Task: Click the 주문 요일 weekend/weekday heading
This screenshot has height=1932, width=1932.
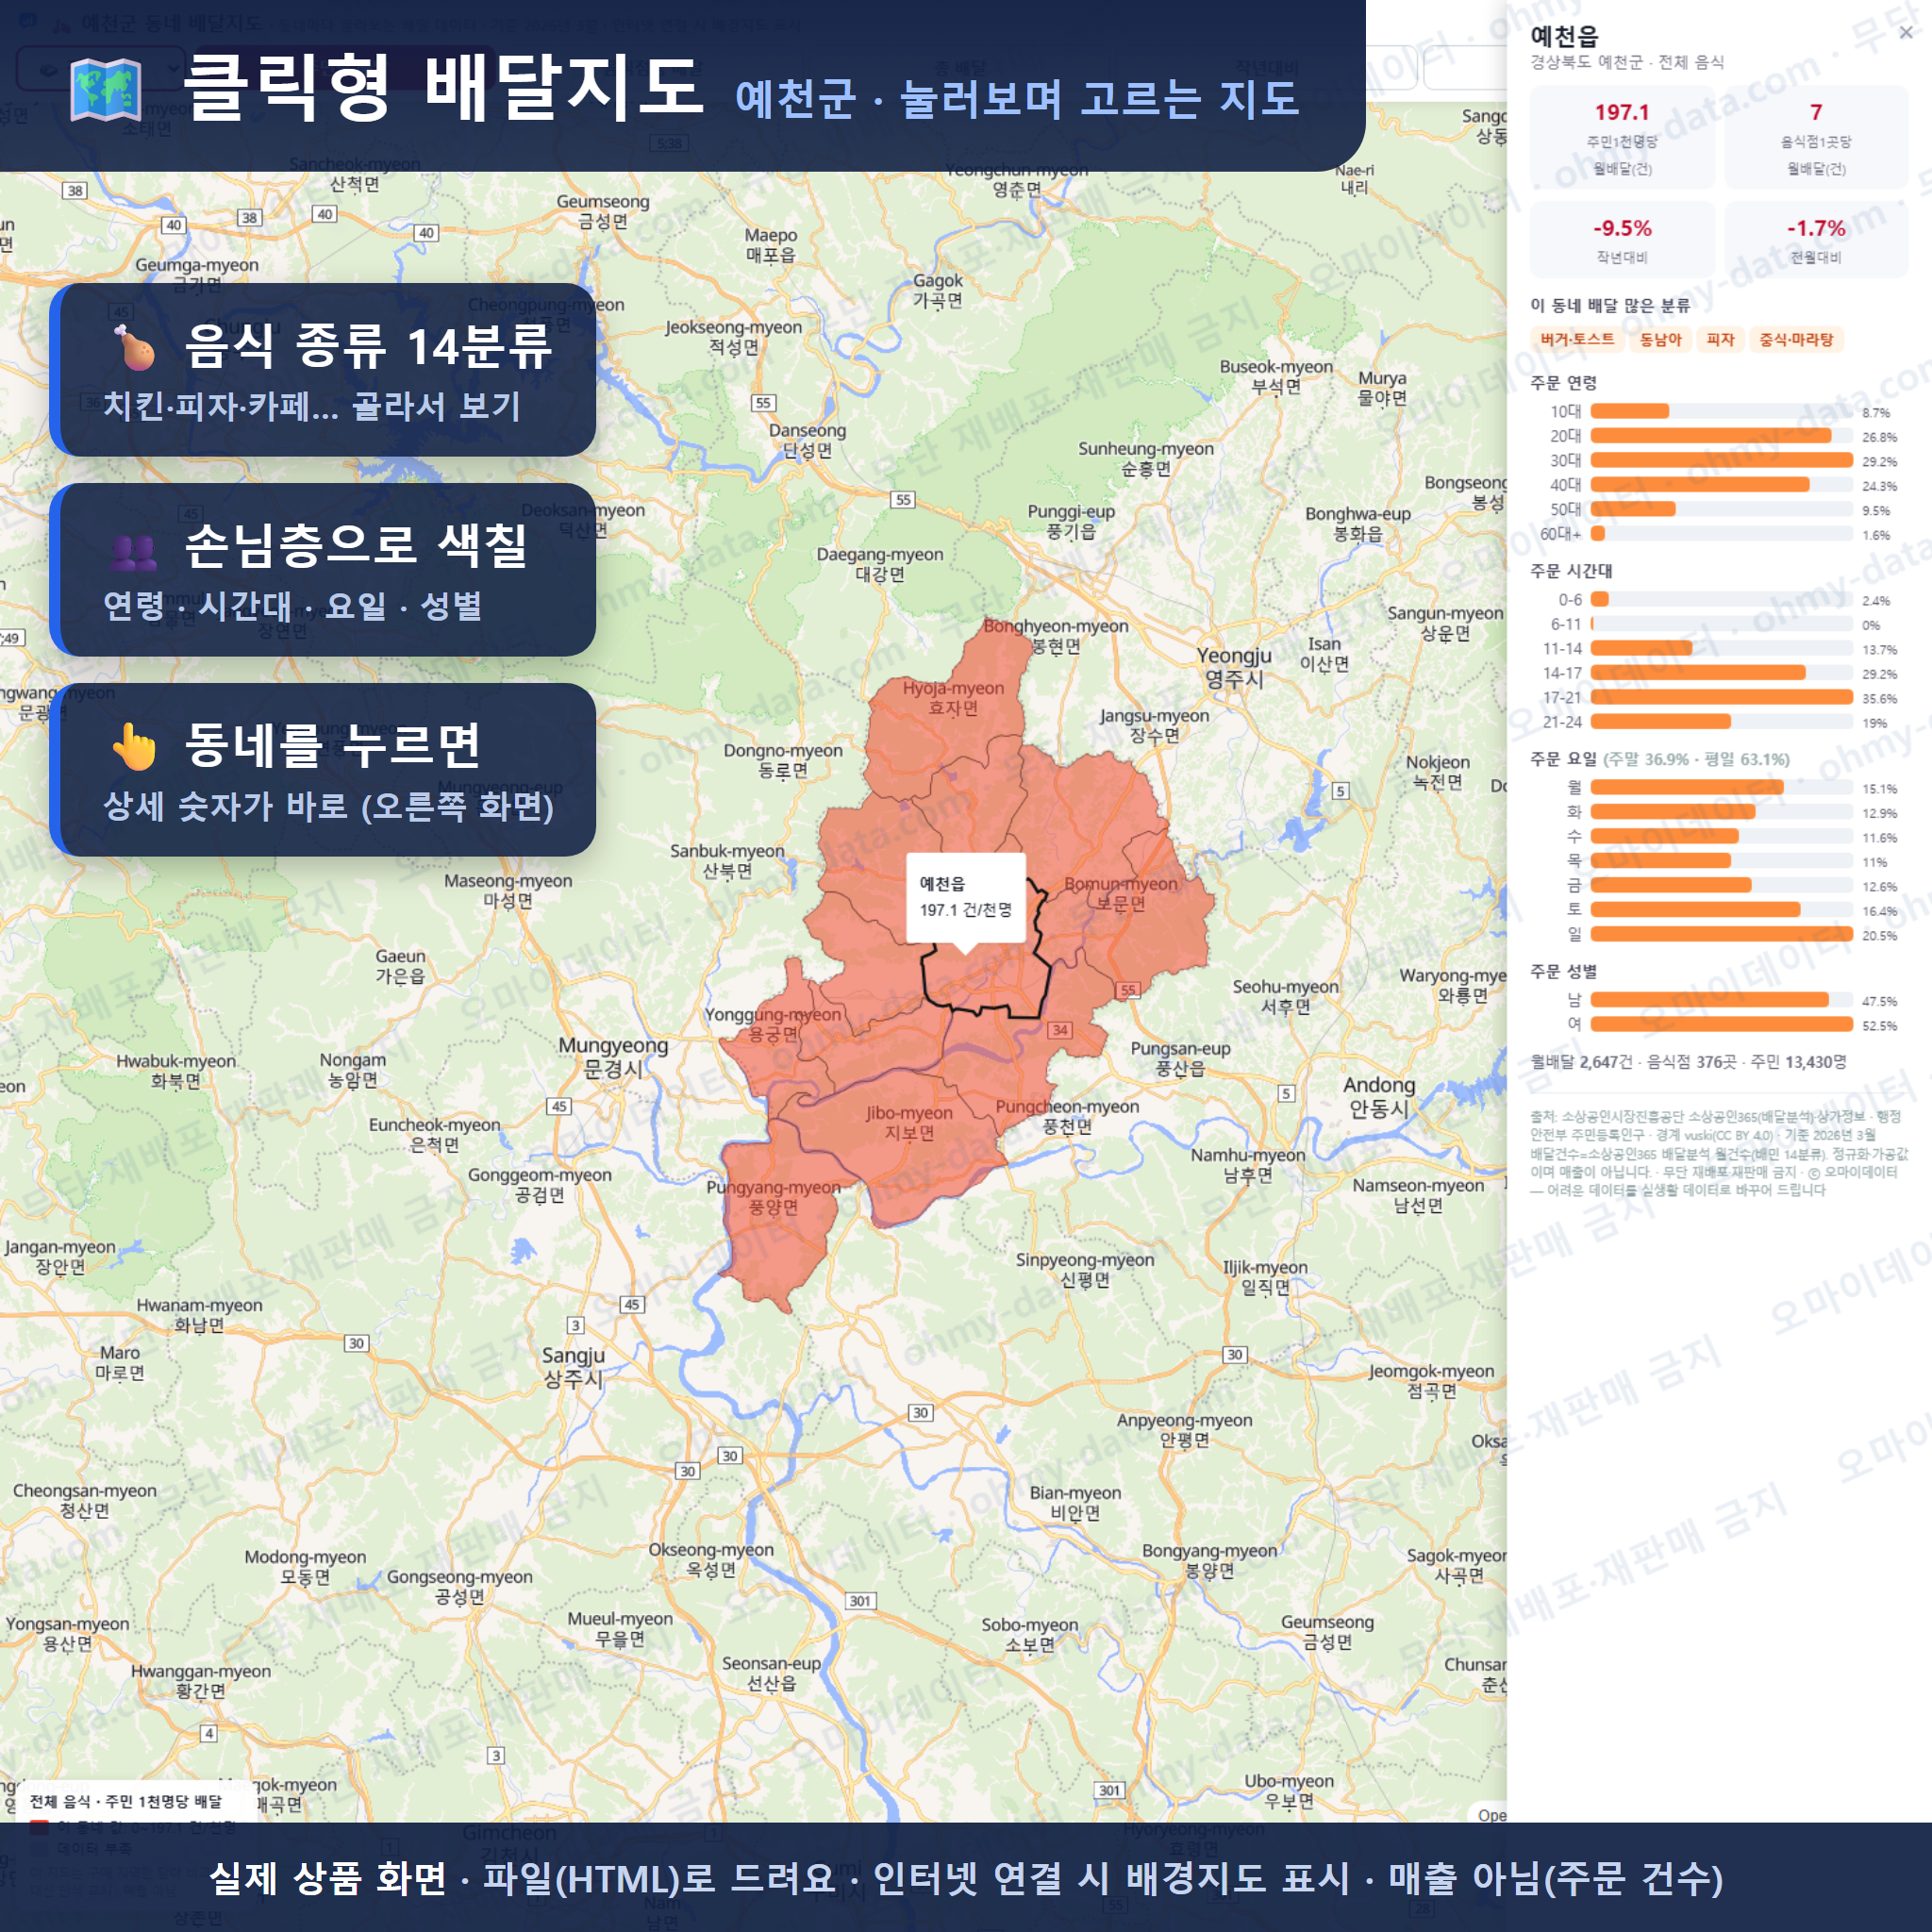Action: [1660, 759]
